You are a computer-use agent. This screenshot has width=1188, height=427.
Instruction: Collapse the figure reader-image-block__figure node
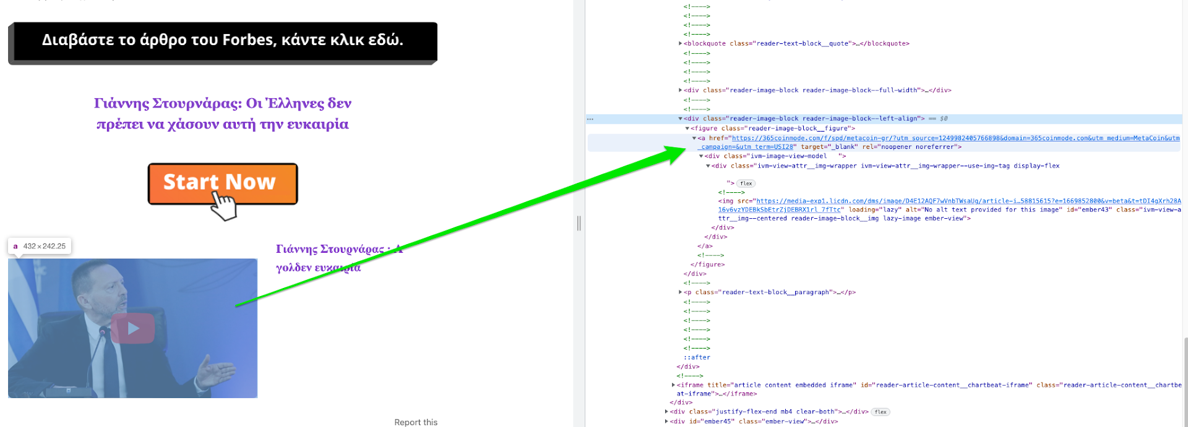pyautogui.click(x=687, y=129)
